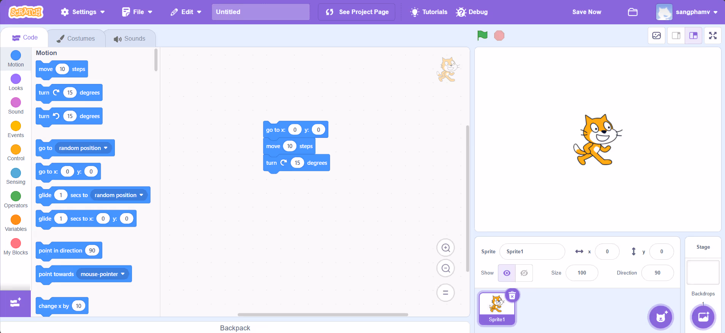Zoom out the code workspace
725x333 pixels.
click(446, 268)
